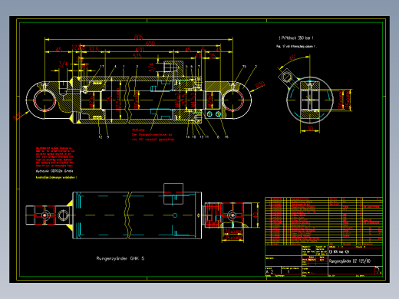
Task: Select the vertical 40 dimension in plan view
Action: pyautogui.click(x=256, y=215)
